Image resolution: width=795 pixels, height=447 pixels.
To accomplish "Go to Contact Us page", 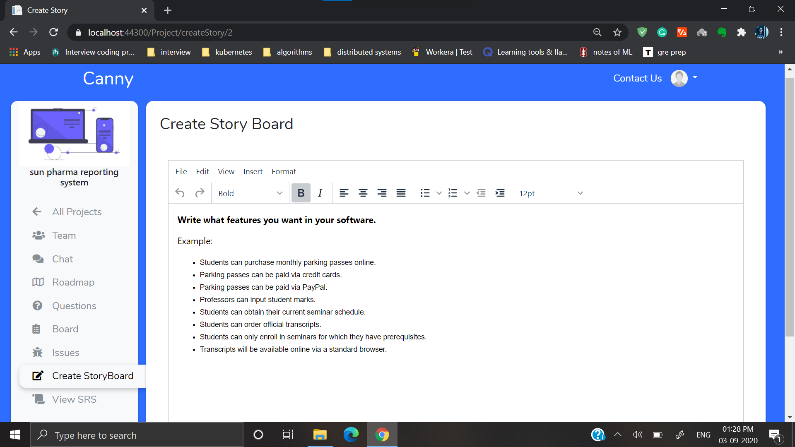I will click(x=637, y=78).
